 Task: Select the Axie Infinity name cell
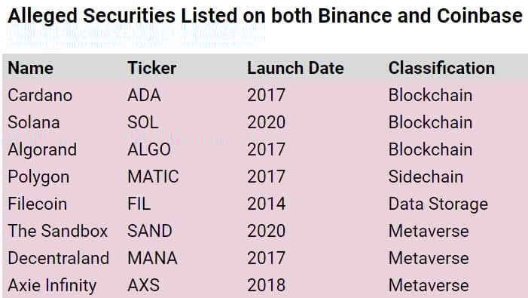pos(52,285)
